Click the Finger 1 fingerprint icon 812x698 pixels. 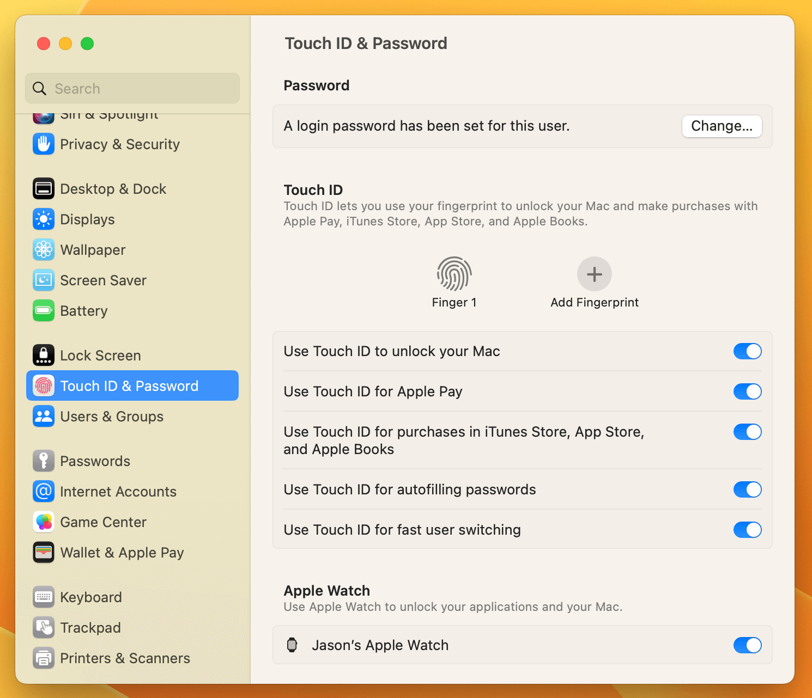pos(454,274)
